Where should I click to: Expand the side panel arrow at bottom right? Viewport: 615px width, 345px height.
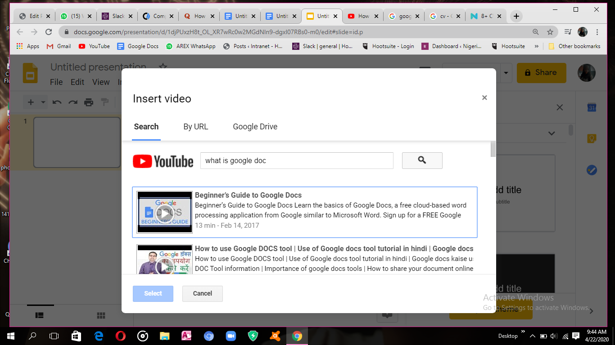tap(592, 311)
